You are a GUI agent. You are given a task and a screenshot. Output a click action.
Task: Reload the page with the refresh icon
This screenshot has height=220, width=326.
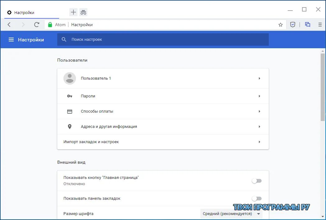37,25
